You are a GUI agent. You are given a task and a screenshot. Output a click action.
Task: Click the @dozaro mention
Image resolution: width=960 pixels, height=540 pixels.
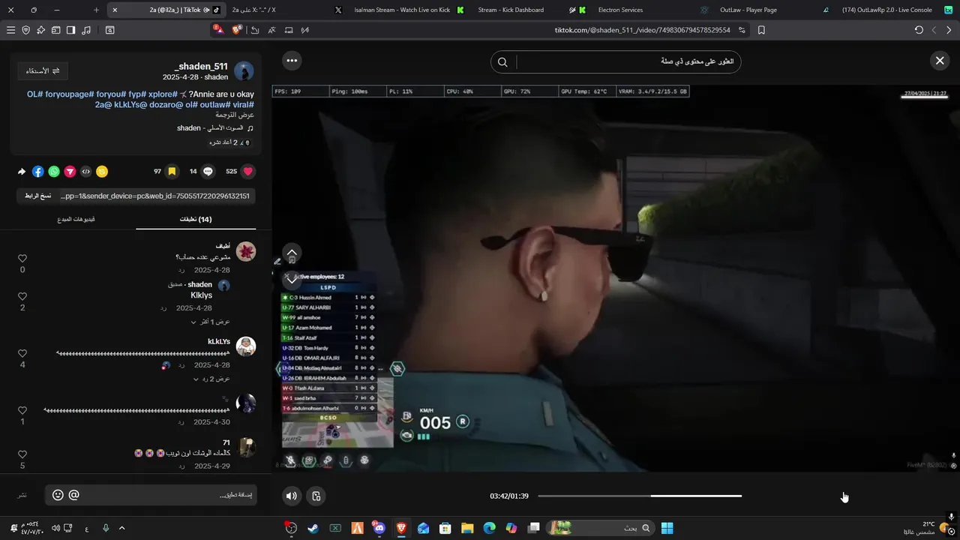coord(167,105)
